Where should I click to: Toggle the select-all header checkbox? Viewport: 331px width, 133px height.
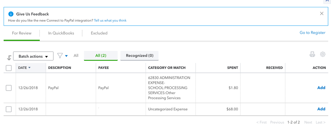point(9,68)
